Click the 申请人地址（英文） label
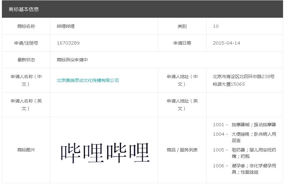The height and width of the screenshot is (185, 284). tap(182, 105)
